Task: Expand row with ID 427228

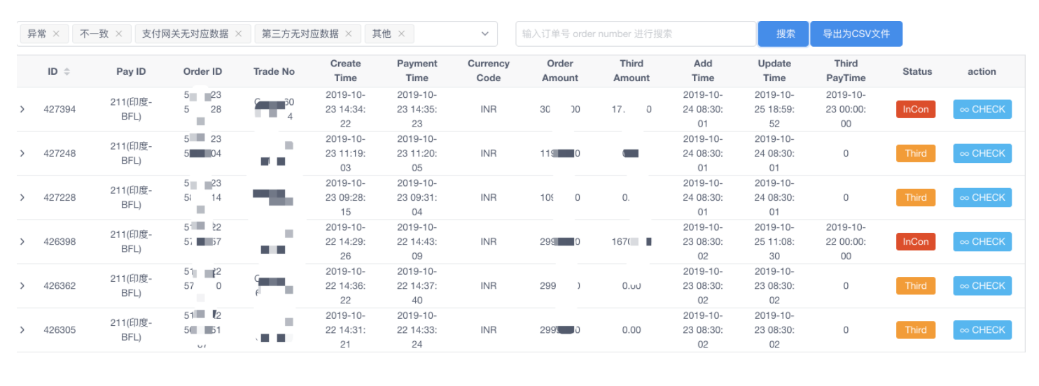Action: coord(22,197)
